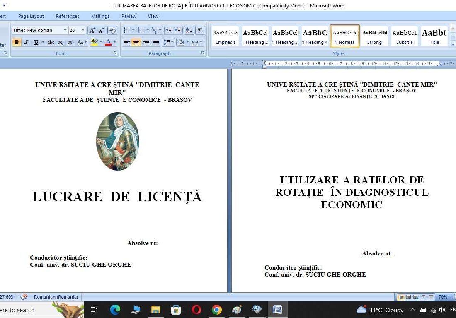Click the Superscript icon

point(70,42)
